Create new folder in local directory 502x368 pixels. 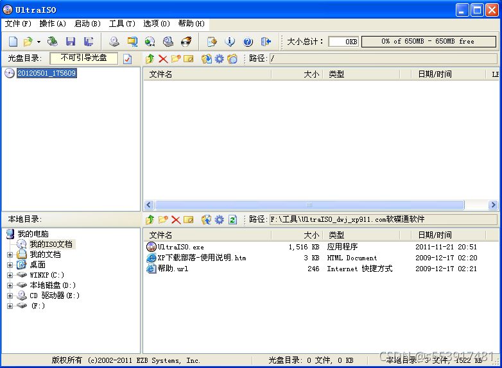click(x=163, y=220)
